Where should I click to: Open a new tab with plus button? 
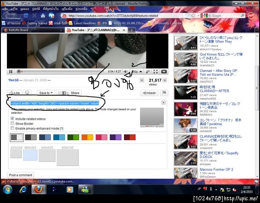coord(132,30)
